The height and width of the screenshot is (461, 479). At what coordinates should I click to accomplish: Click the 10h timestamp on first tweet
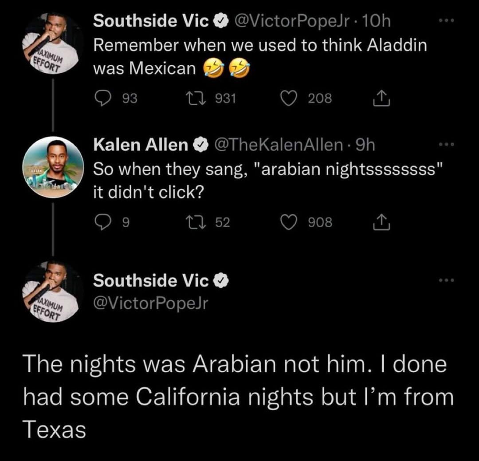(376, 21)
